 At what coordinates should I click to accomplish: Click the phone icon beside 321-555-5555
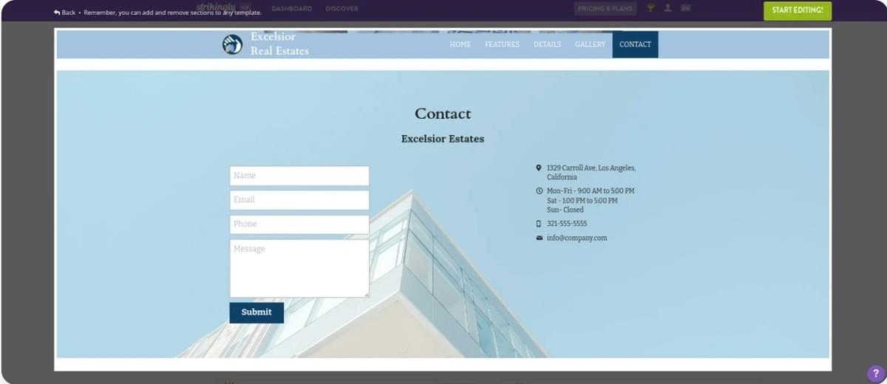[539, 224]
